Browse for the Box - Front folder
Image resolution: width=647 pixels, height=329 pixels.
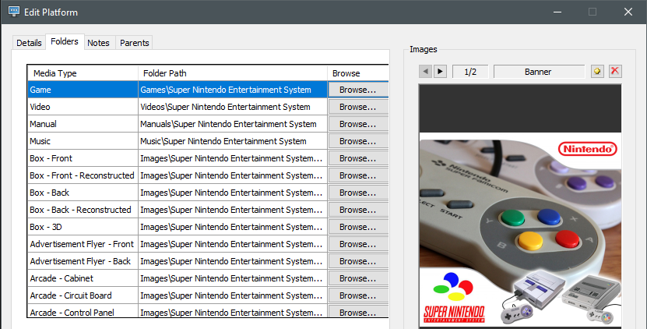[x=358, y=158]
